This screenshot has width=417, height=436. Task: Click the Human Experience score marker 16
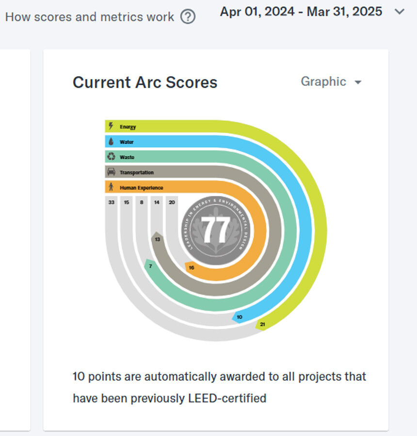click(191, 267)
